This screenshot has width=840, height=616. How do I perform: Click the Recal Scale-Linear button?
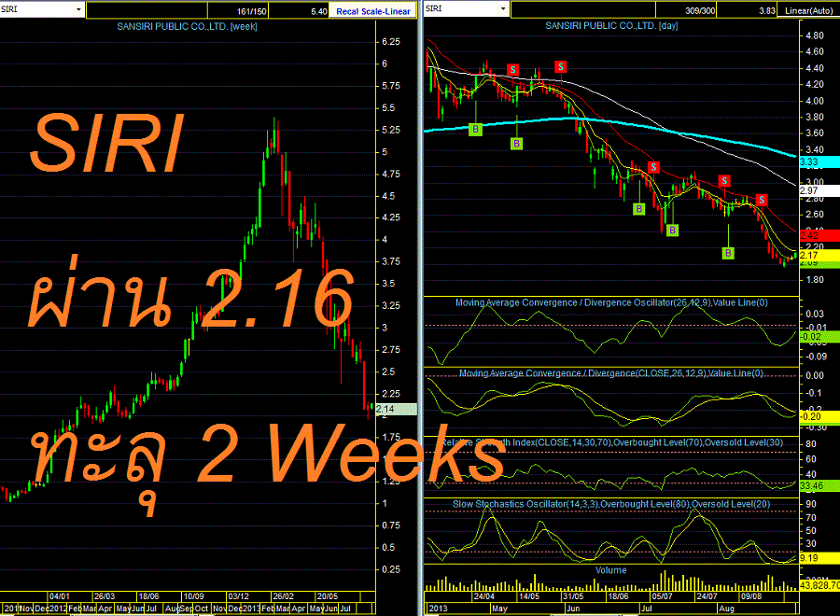[x=372, y=11]
